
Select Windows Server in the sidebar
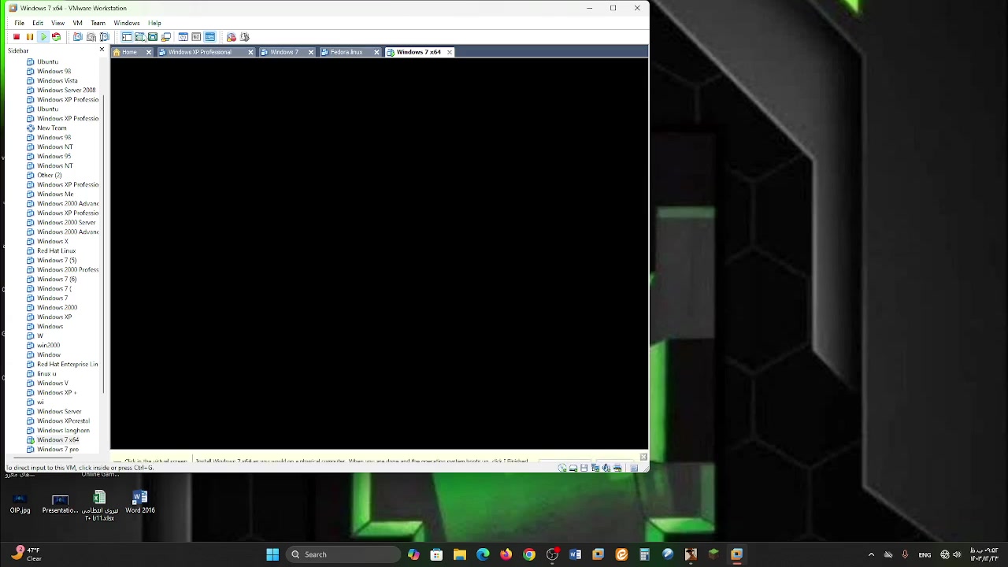pyautogui.click(x=59, y=411)
